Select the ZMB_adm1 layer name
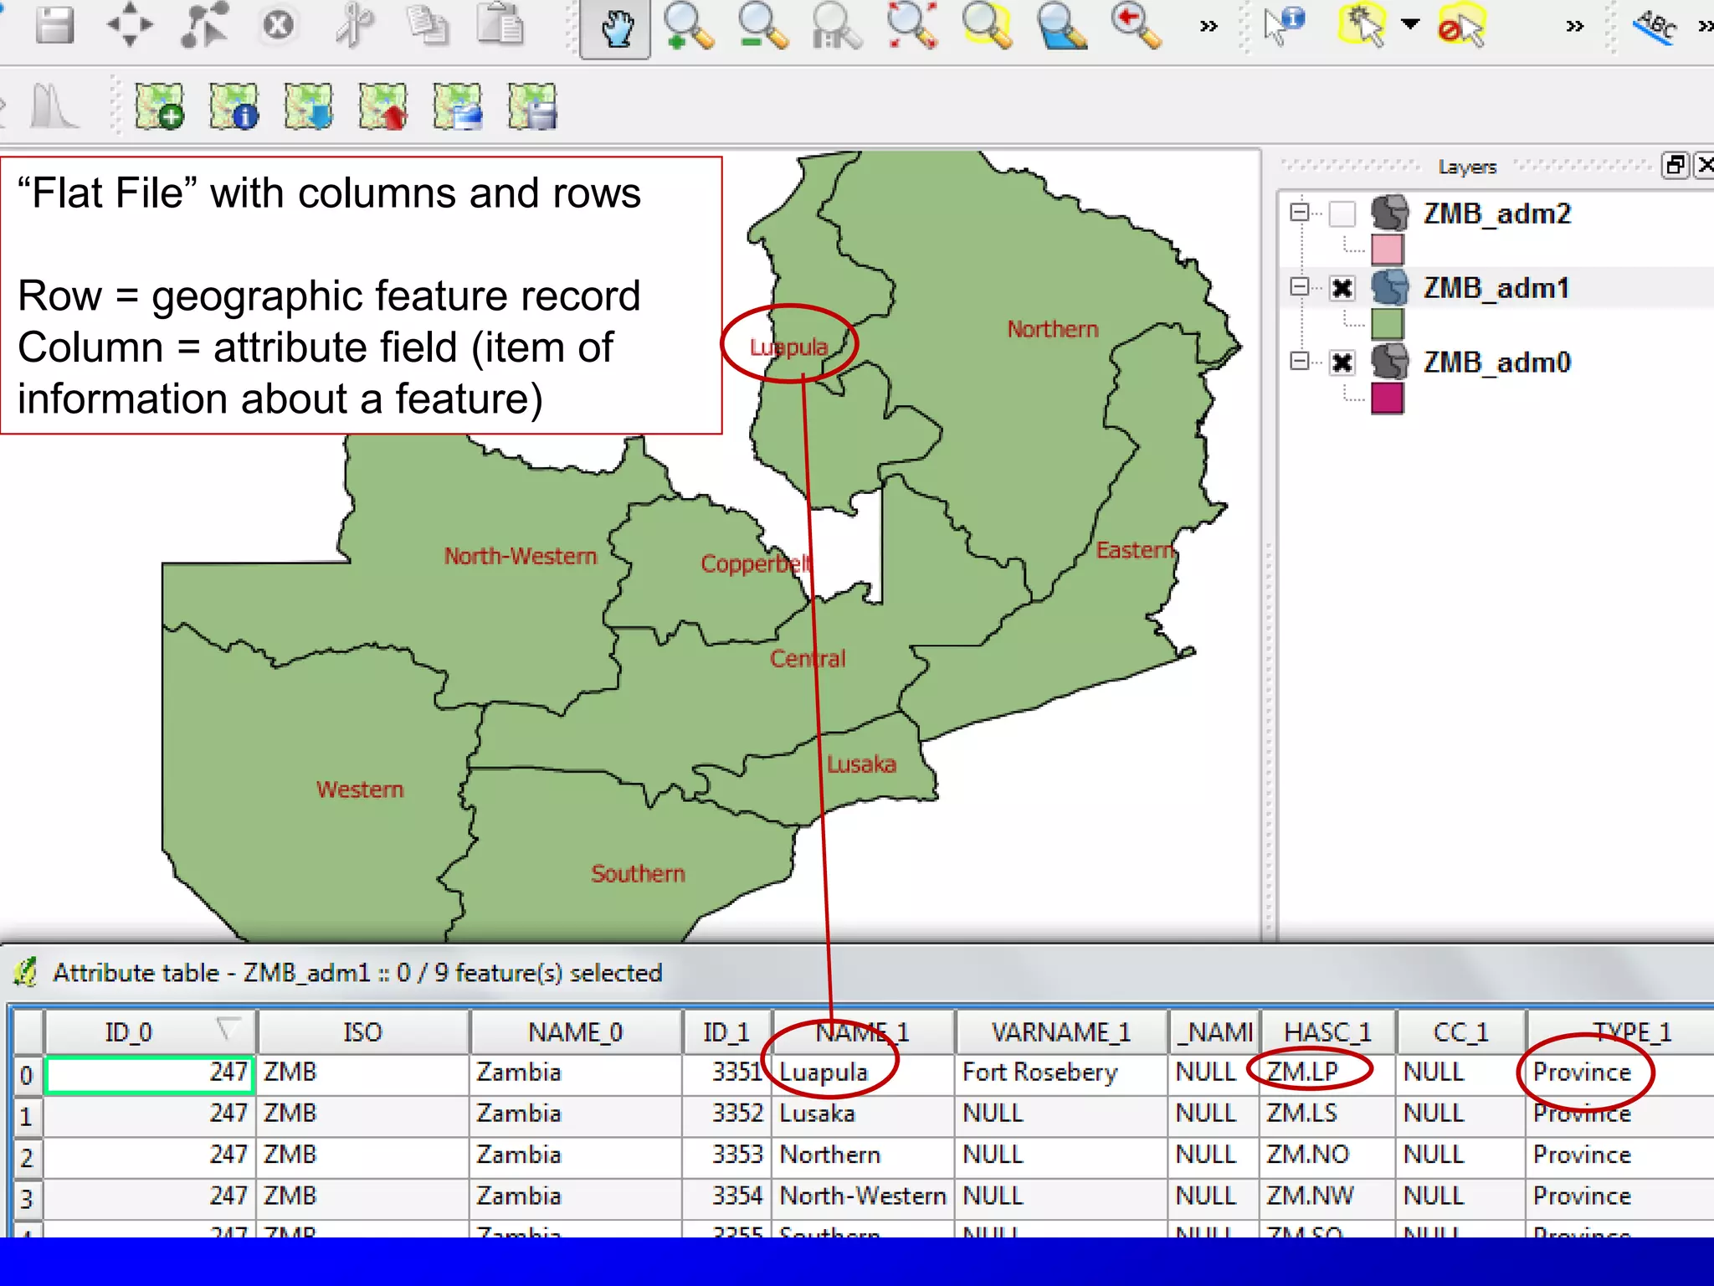 (x=1496, y=288)
